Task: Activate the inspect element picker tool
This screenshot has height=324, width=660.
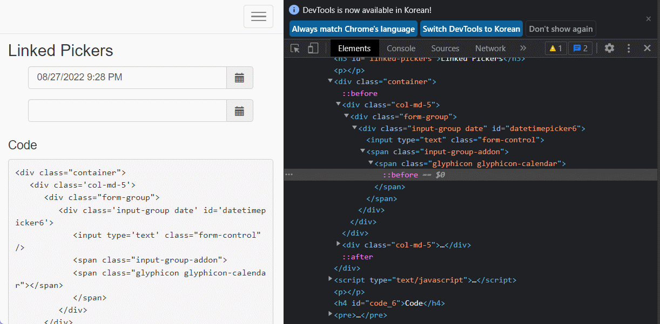Action: (x=295, y=48)
